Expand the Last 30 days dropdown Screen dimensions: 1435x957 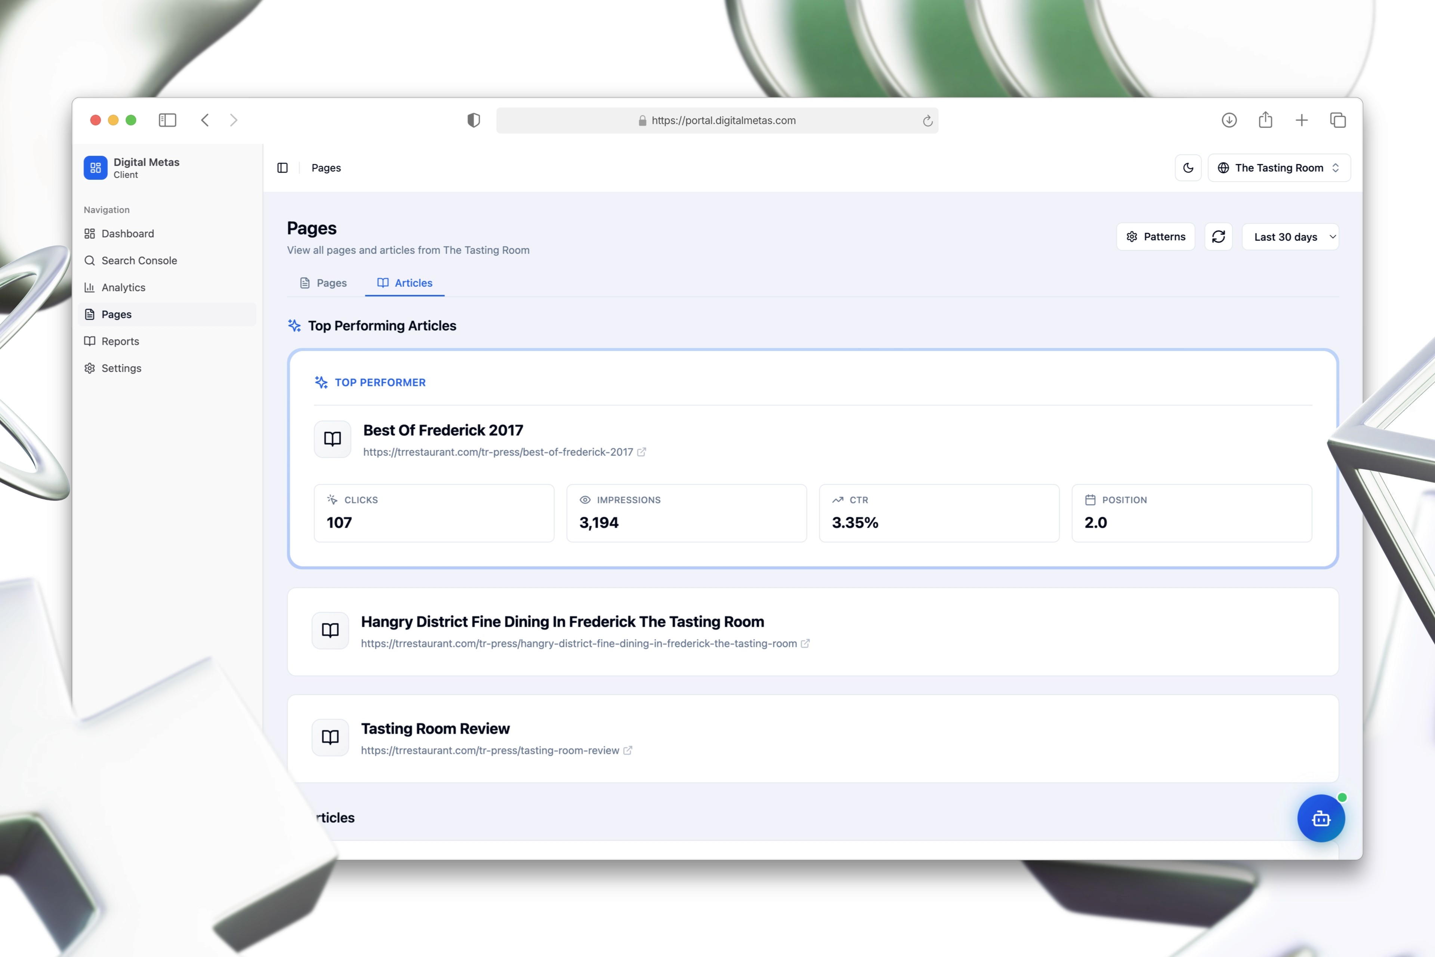point(1290,237)
